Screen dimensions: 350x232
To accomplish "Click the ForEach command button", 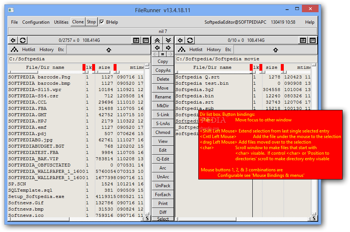I will [163, 195].
